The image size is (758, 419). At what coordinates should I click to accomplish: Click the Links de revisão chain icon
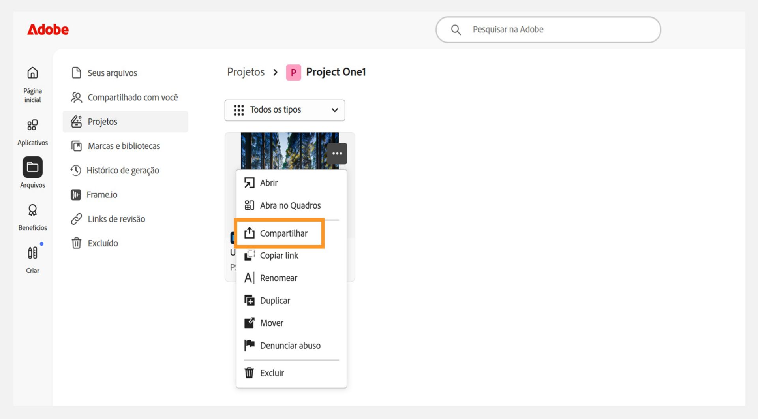76,219
